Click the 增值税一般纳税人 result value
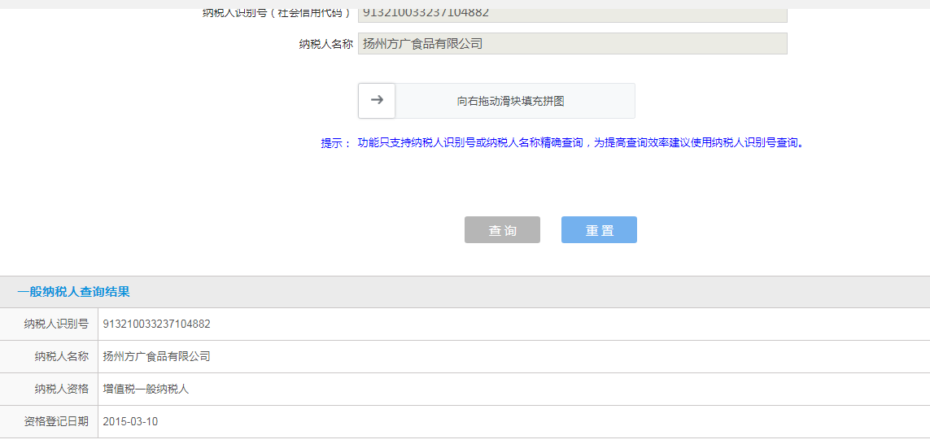The width and height of the screenshot is (930, 444). coord(146,390)
